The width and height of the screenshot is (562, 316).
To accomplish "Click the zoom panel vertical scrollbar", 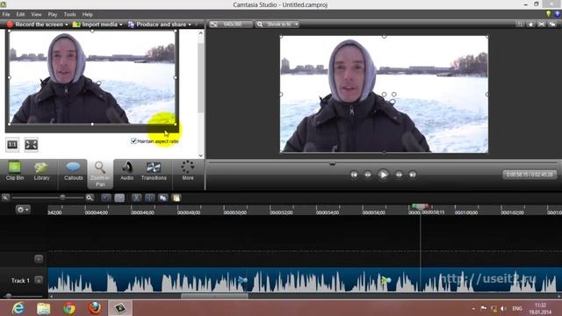I will 201,77.
